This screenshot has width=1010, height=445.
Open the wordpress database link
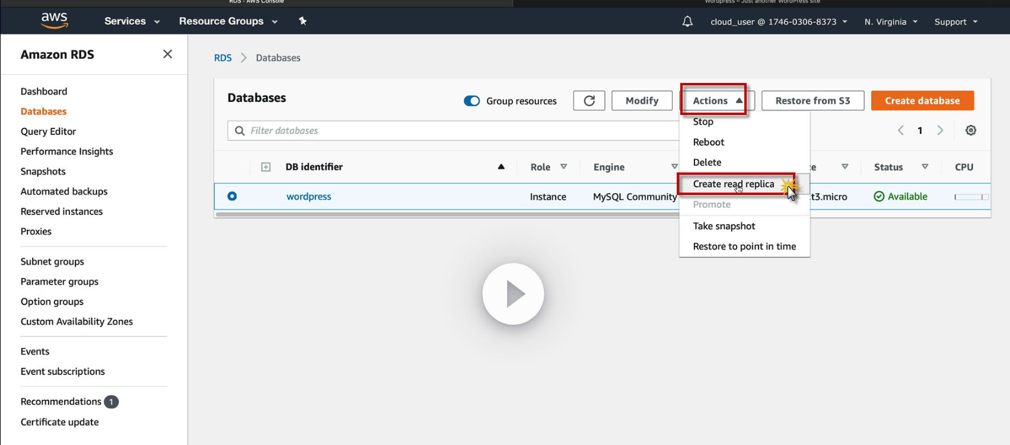(308, 197)
